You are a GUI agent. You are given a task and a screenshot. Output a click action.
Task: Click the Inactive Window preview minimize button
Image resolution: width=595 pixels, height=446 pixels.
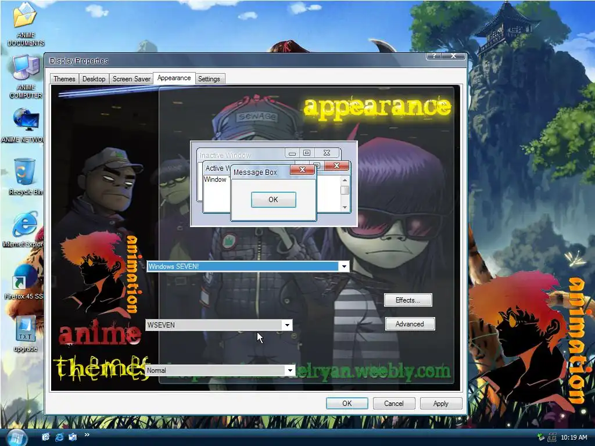coord(292,153)
